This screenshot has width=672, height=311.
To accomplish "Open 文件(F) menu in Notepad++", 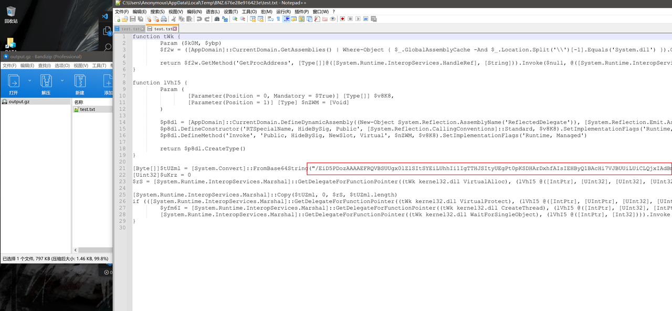I will (x=122, y=12).
